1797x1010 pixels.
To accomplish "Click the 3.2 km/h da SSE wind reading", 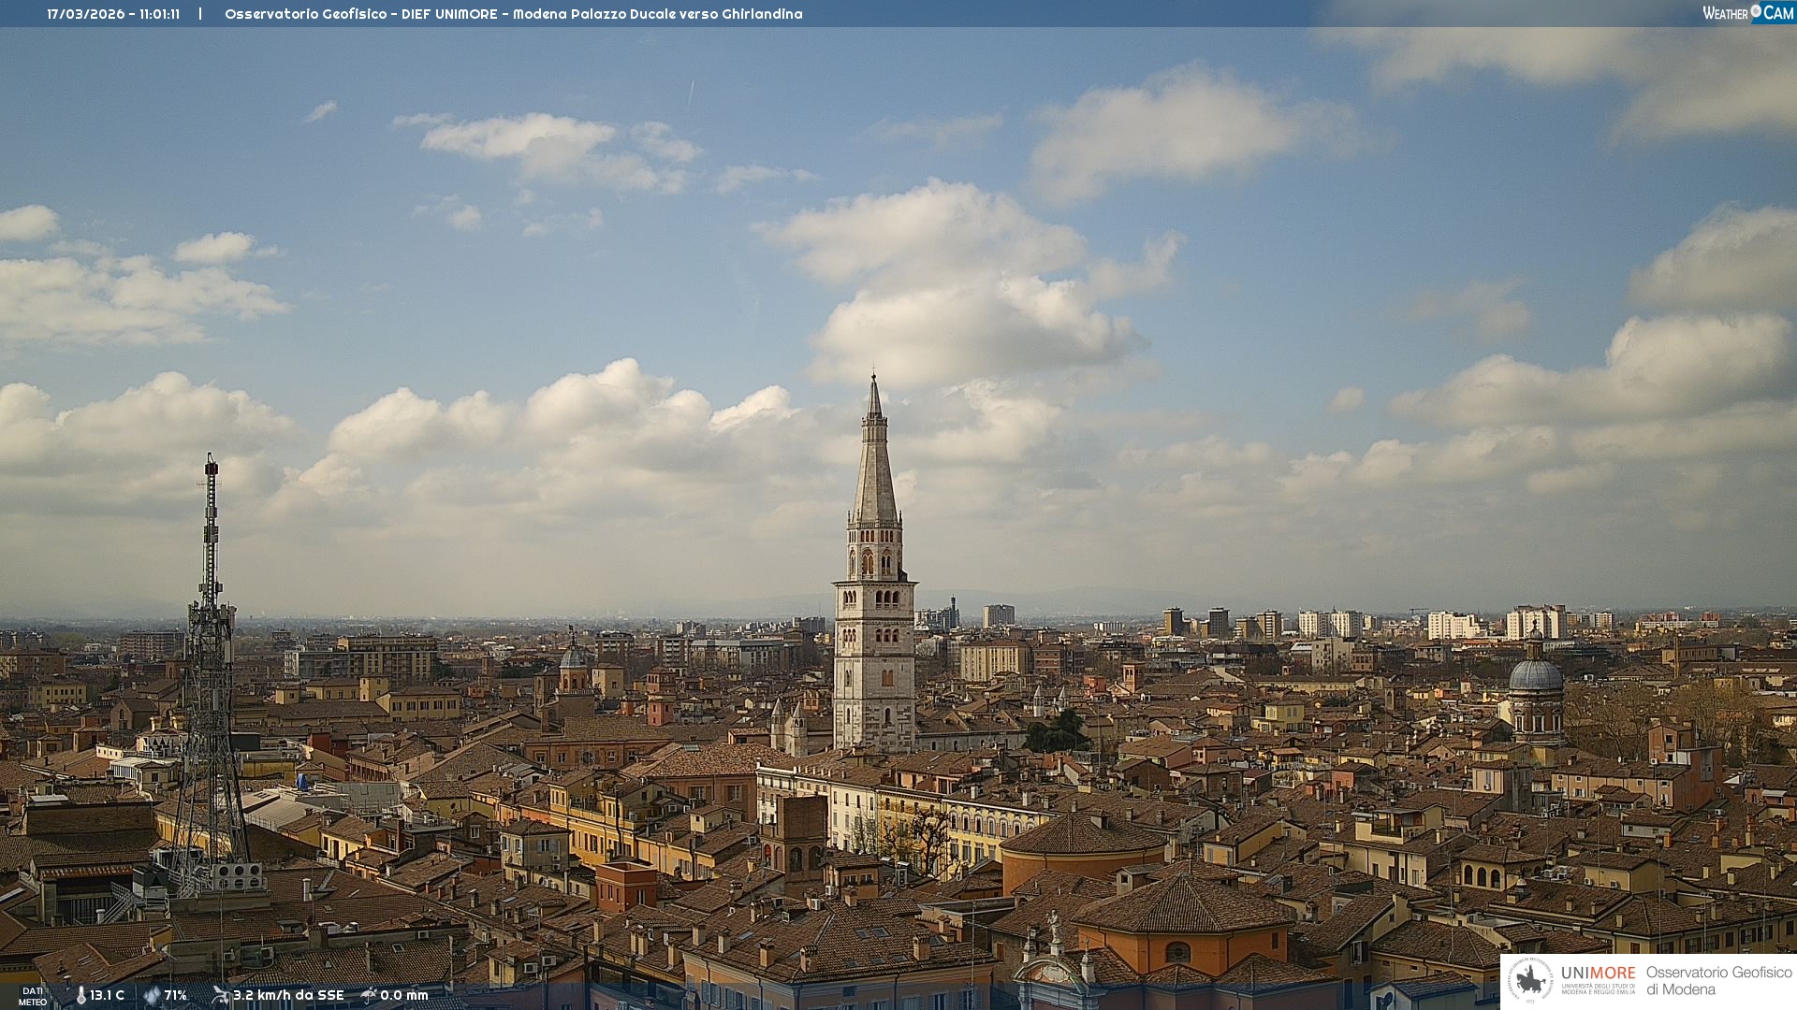I will click(288, 996).
